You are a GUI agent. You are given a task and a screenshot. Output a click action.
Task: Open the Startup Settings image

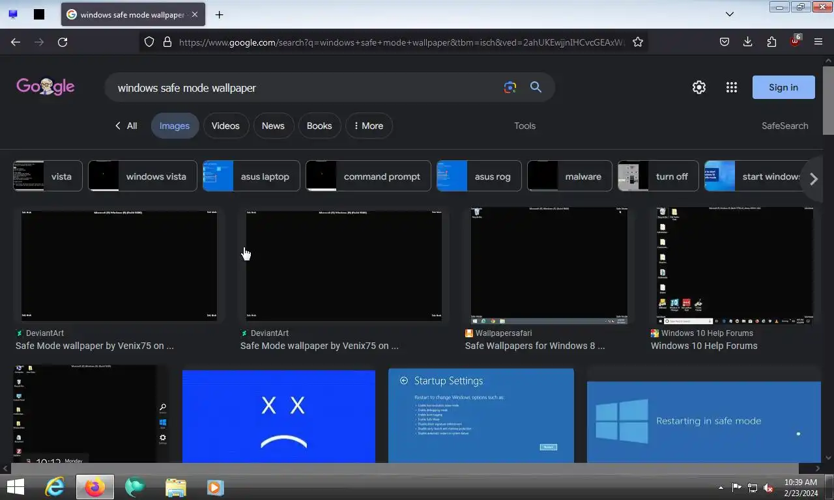[481, 415]
